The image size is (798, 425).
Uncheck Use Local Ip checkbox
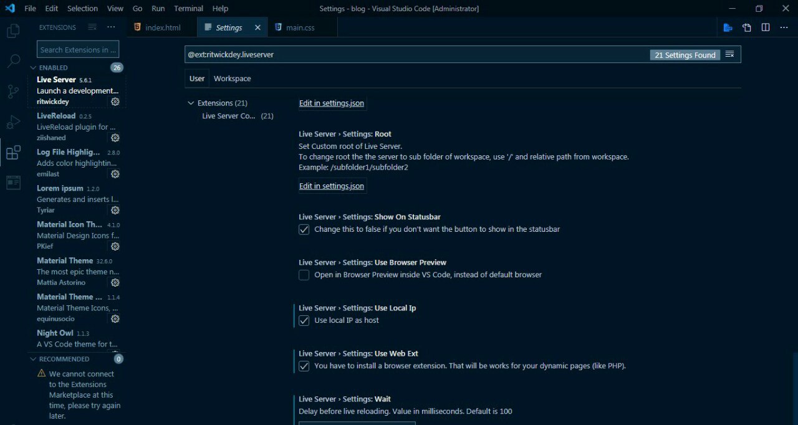304,320
